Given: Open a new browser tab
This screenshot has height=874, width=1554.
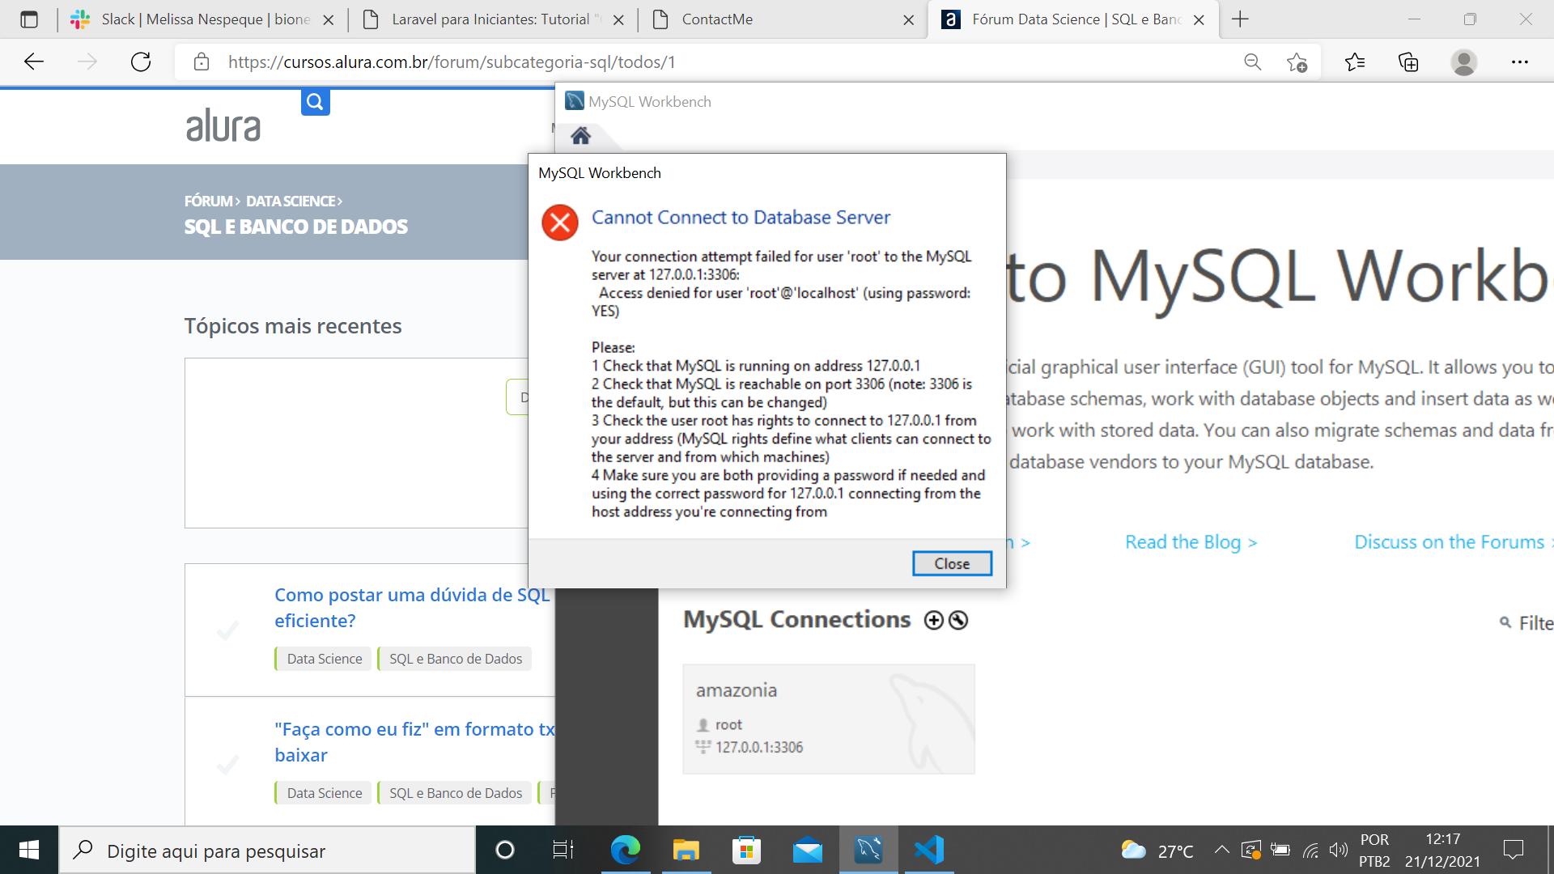Looking at the screenshot, I should coord(1240,19).
